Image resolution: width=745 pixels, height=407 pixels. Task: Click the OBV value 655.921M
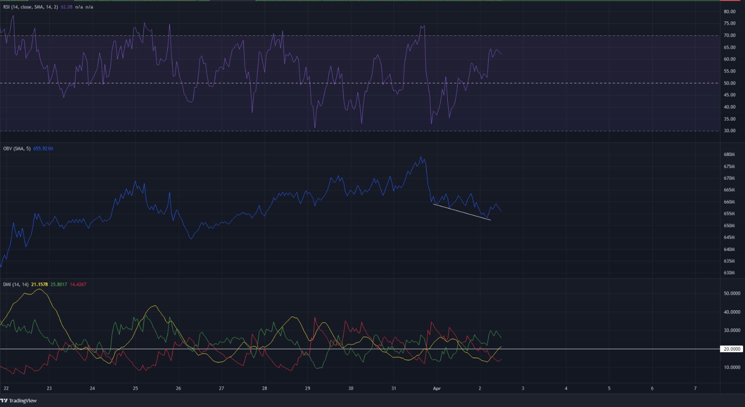(x=43, y=149)
